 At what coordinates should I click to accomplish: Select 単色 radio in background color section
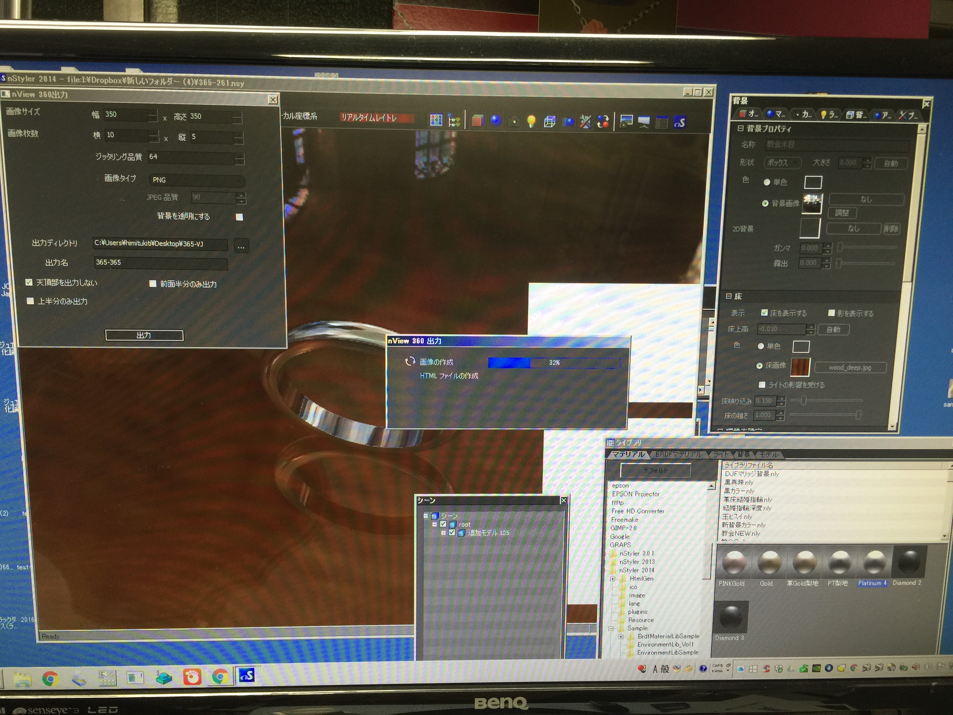pos(767,182)
